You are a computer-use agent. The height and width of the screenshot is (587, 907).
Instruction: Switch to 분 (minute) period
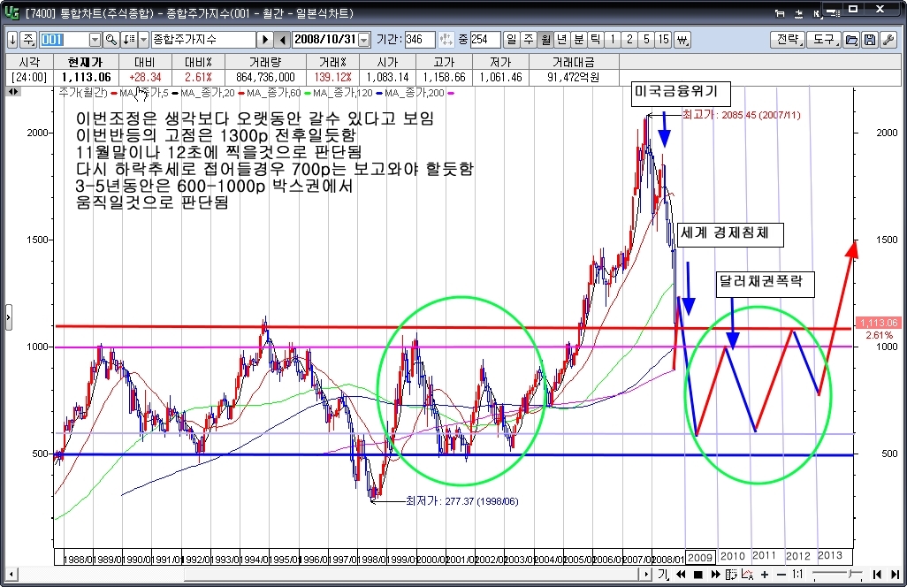tap(578, 40)
